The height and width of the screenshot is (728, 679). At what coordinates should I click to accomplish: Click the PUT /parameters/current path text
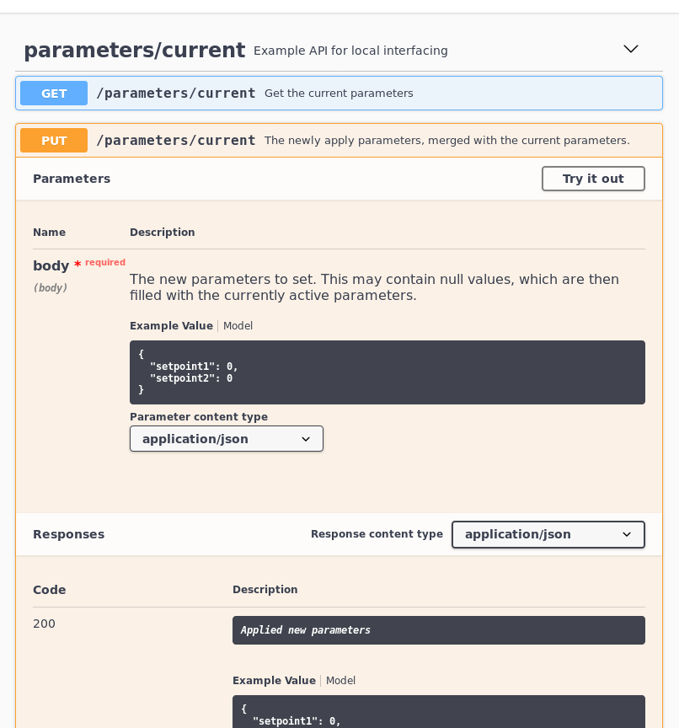point(176,140)
